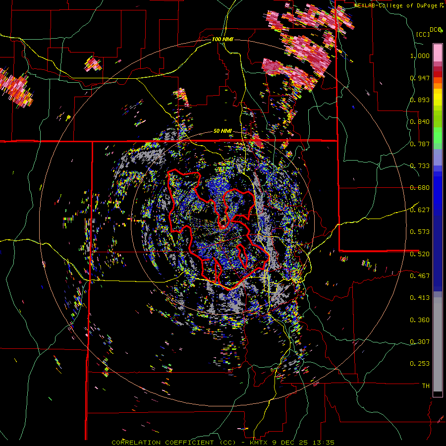The image size is (446, 446).
Task: Click the 0.467 color scale value
Action: pyautogui.click(x=420, y=276)
